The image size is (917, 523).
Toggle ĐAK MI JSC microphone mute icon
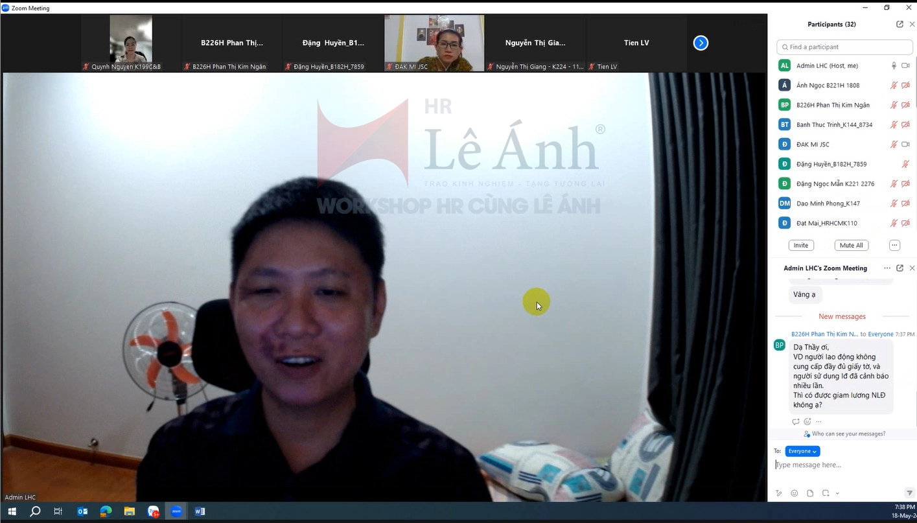click(x=894, y=145)
